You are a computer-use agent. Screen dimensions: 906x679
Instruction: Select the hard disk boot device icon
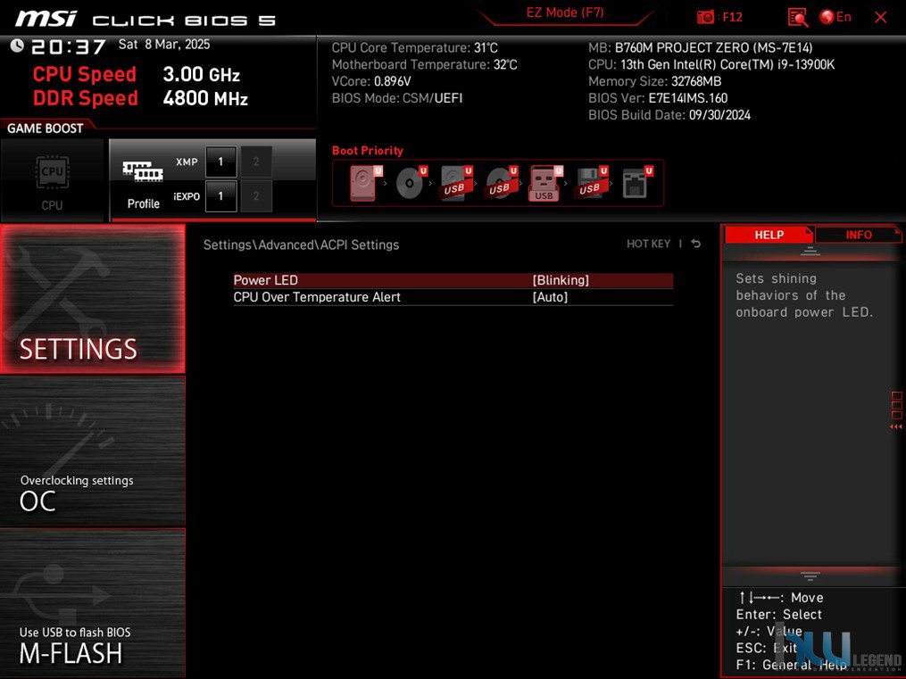(x=364, y=183)
